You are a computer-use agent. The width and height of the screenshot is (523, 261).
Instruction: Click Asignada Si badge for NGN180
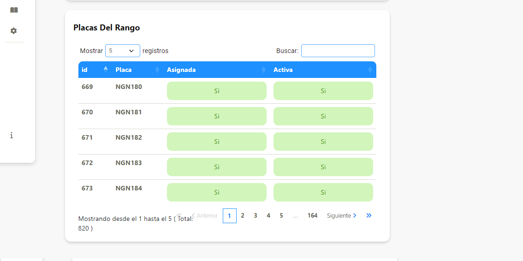click(x=216, y=91)
